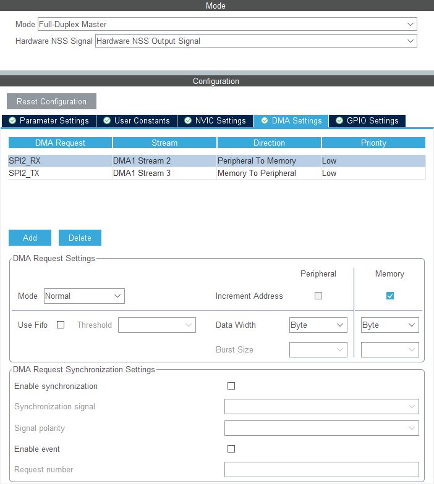
Task: Click the Reset Configuration button
Action: [x=52, y=101]
